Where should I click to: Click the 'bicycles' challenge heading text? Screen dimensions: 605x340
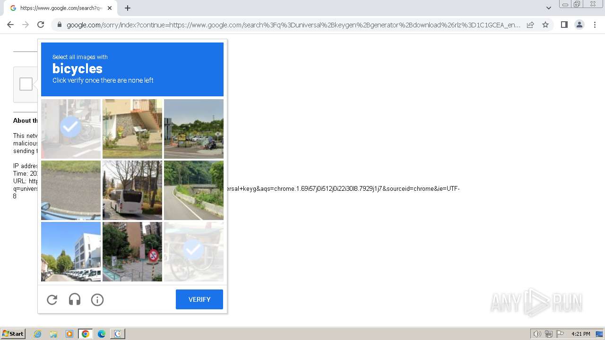[x=78, y=68]
